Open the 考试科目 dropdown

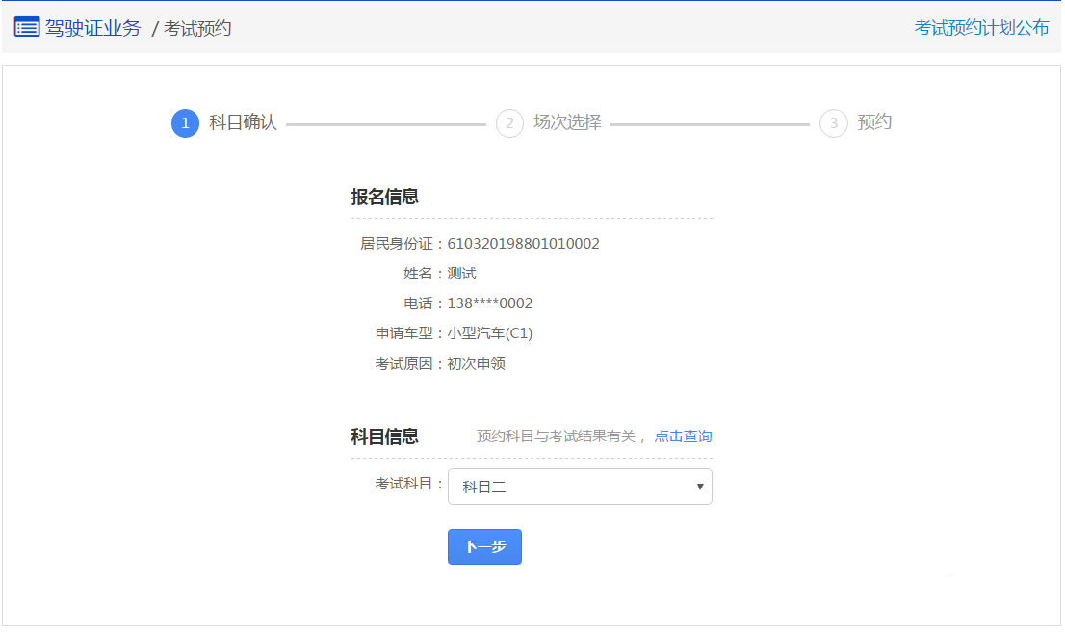coord(580,487)
